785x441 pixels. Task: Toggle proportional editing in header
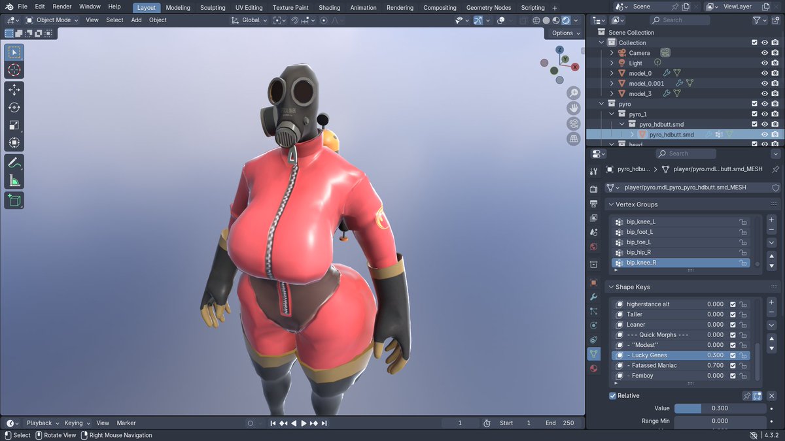click(324, 20)
